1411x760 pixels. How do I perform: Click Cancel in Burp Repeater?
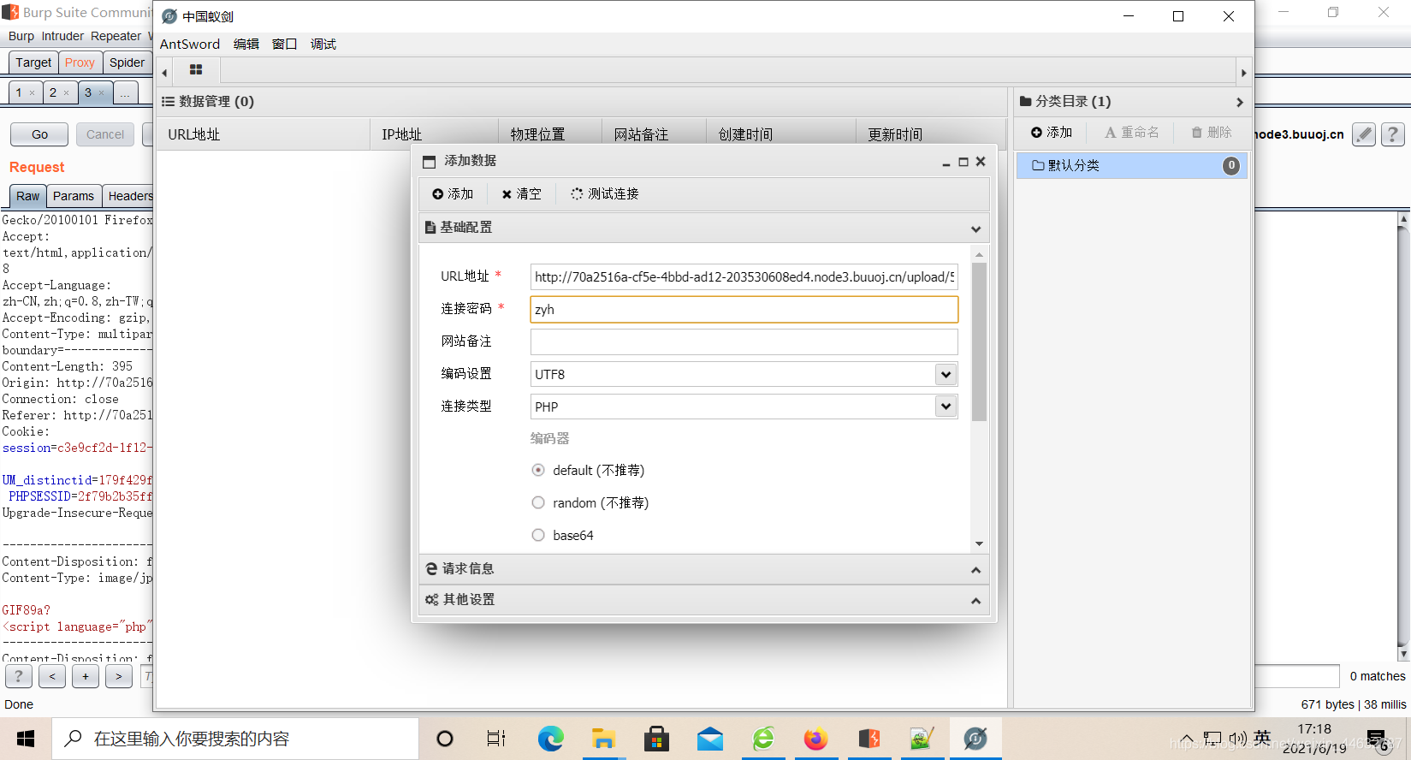[x=105, y=134]
